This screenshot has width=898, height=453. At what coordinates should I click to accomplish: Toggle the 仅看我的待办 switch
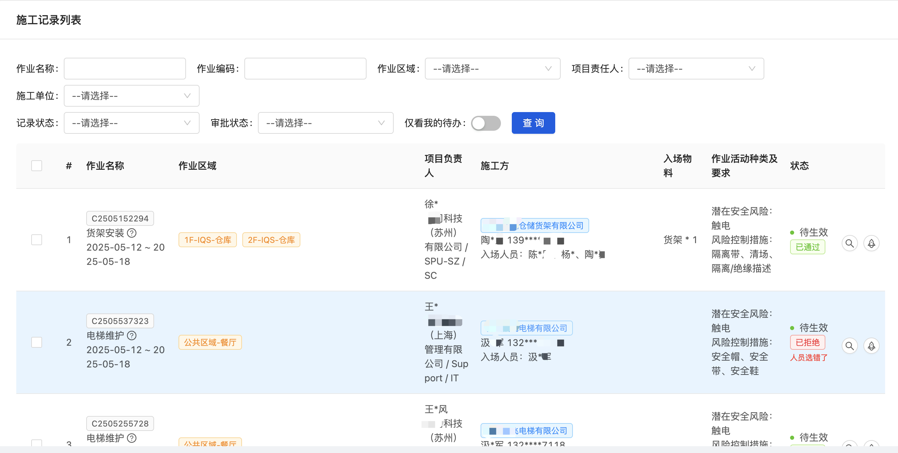486,123
